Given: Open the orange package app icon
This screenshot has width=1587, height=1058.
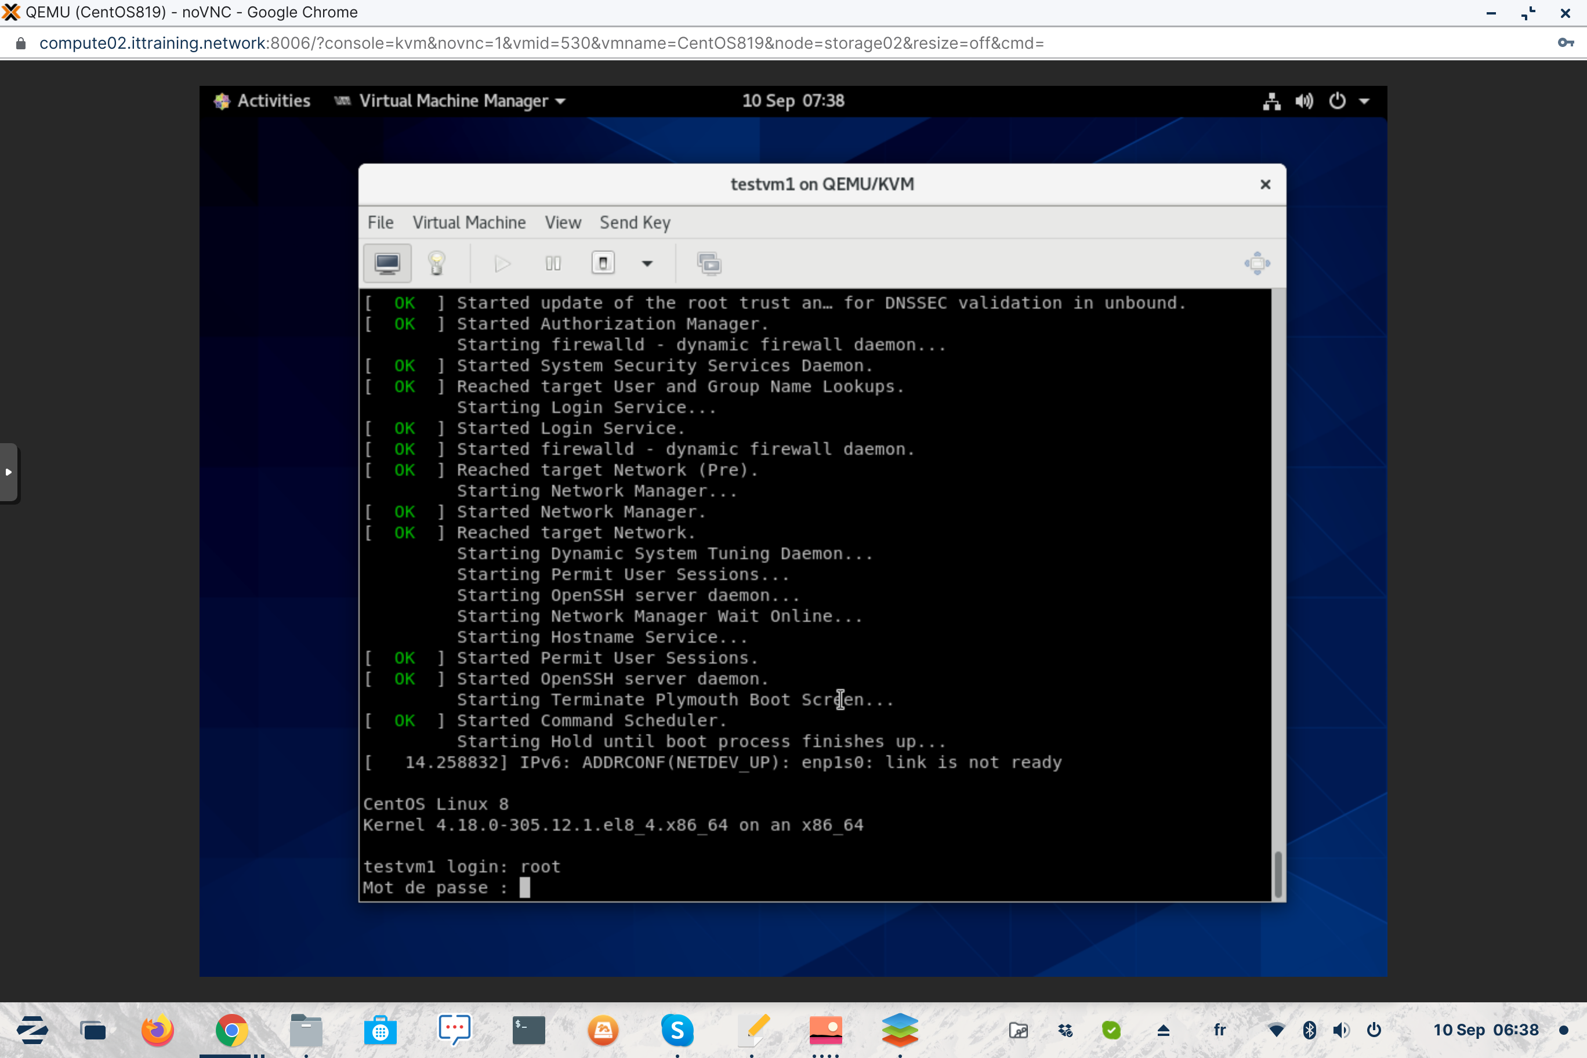Looking at the screenshot, I should [603, 1030].
